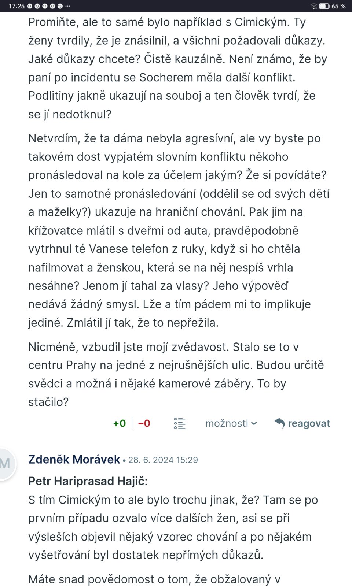Viewport: 352px width, 586px height.
Task: Tap the last Chrome notification icon
Action: coord(60,6)
